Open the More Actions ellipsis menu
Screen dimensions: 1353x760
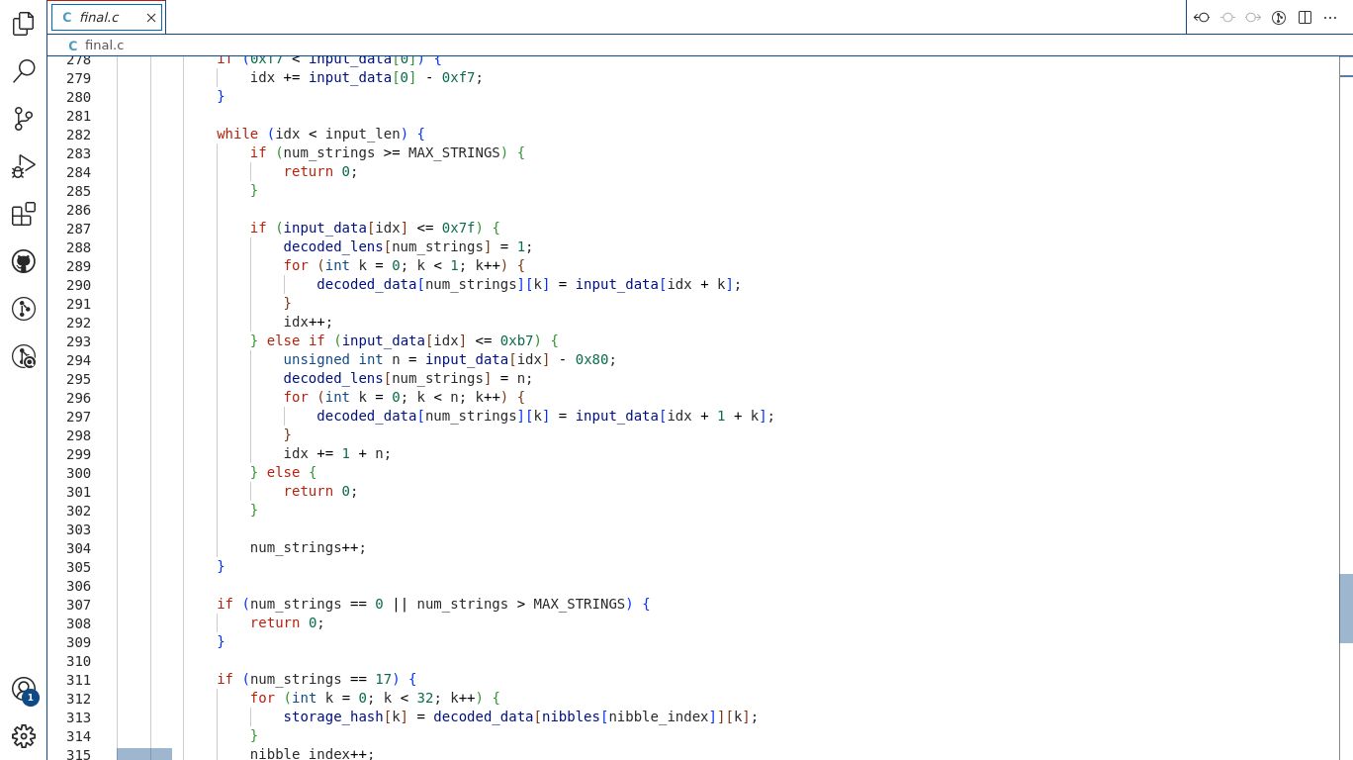[1330, 17]
